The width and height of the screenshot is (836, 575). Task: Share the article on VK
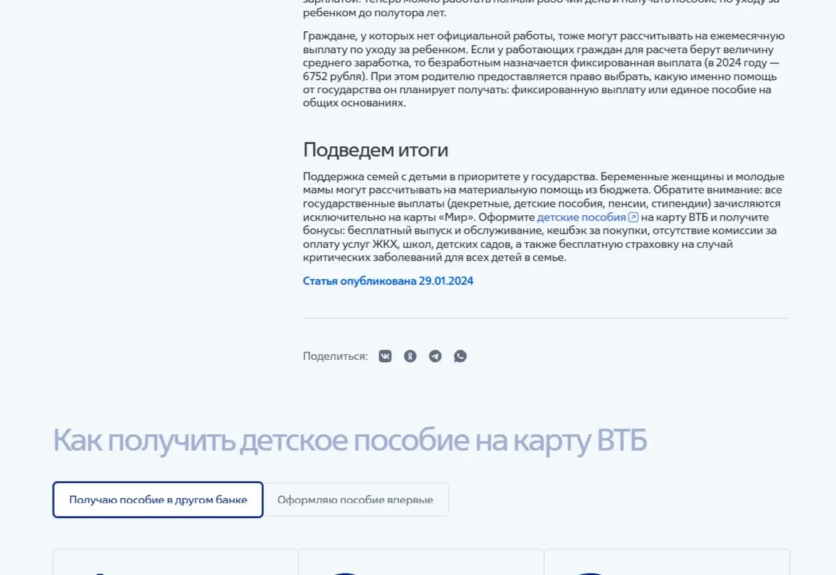385,356
